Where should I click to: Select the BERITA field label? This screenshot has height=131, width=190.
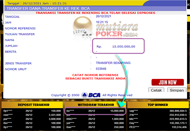point(11,52)
